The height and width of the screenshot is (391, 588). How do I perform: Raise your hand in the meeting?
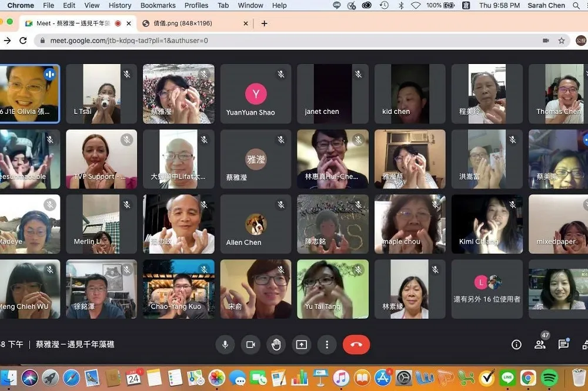pos(276,345)
